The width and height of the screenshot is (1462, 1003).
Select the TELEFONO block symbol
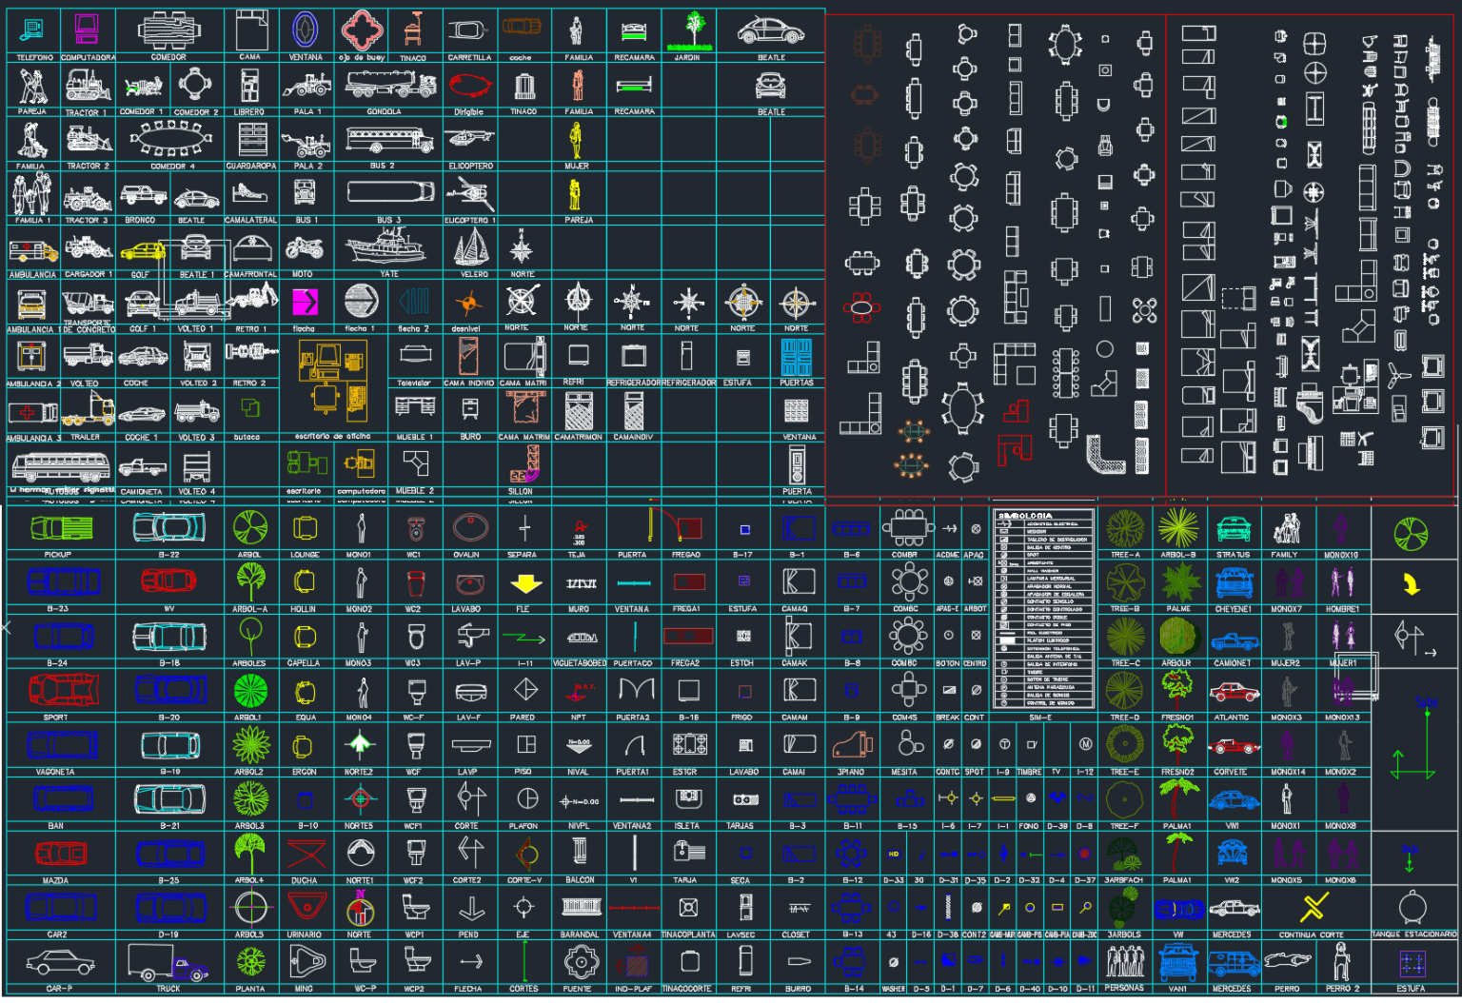[32, 30]
